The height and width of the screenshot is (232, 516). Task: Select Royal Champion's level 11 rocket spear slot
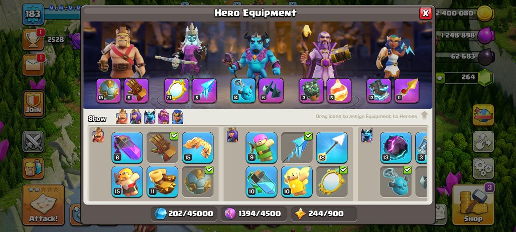[x=407, y=91]
